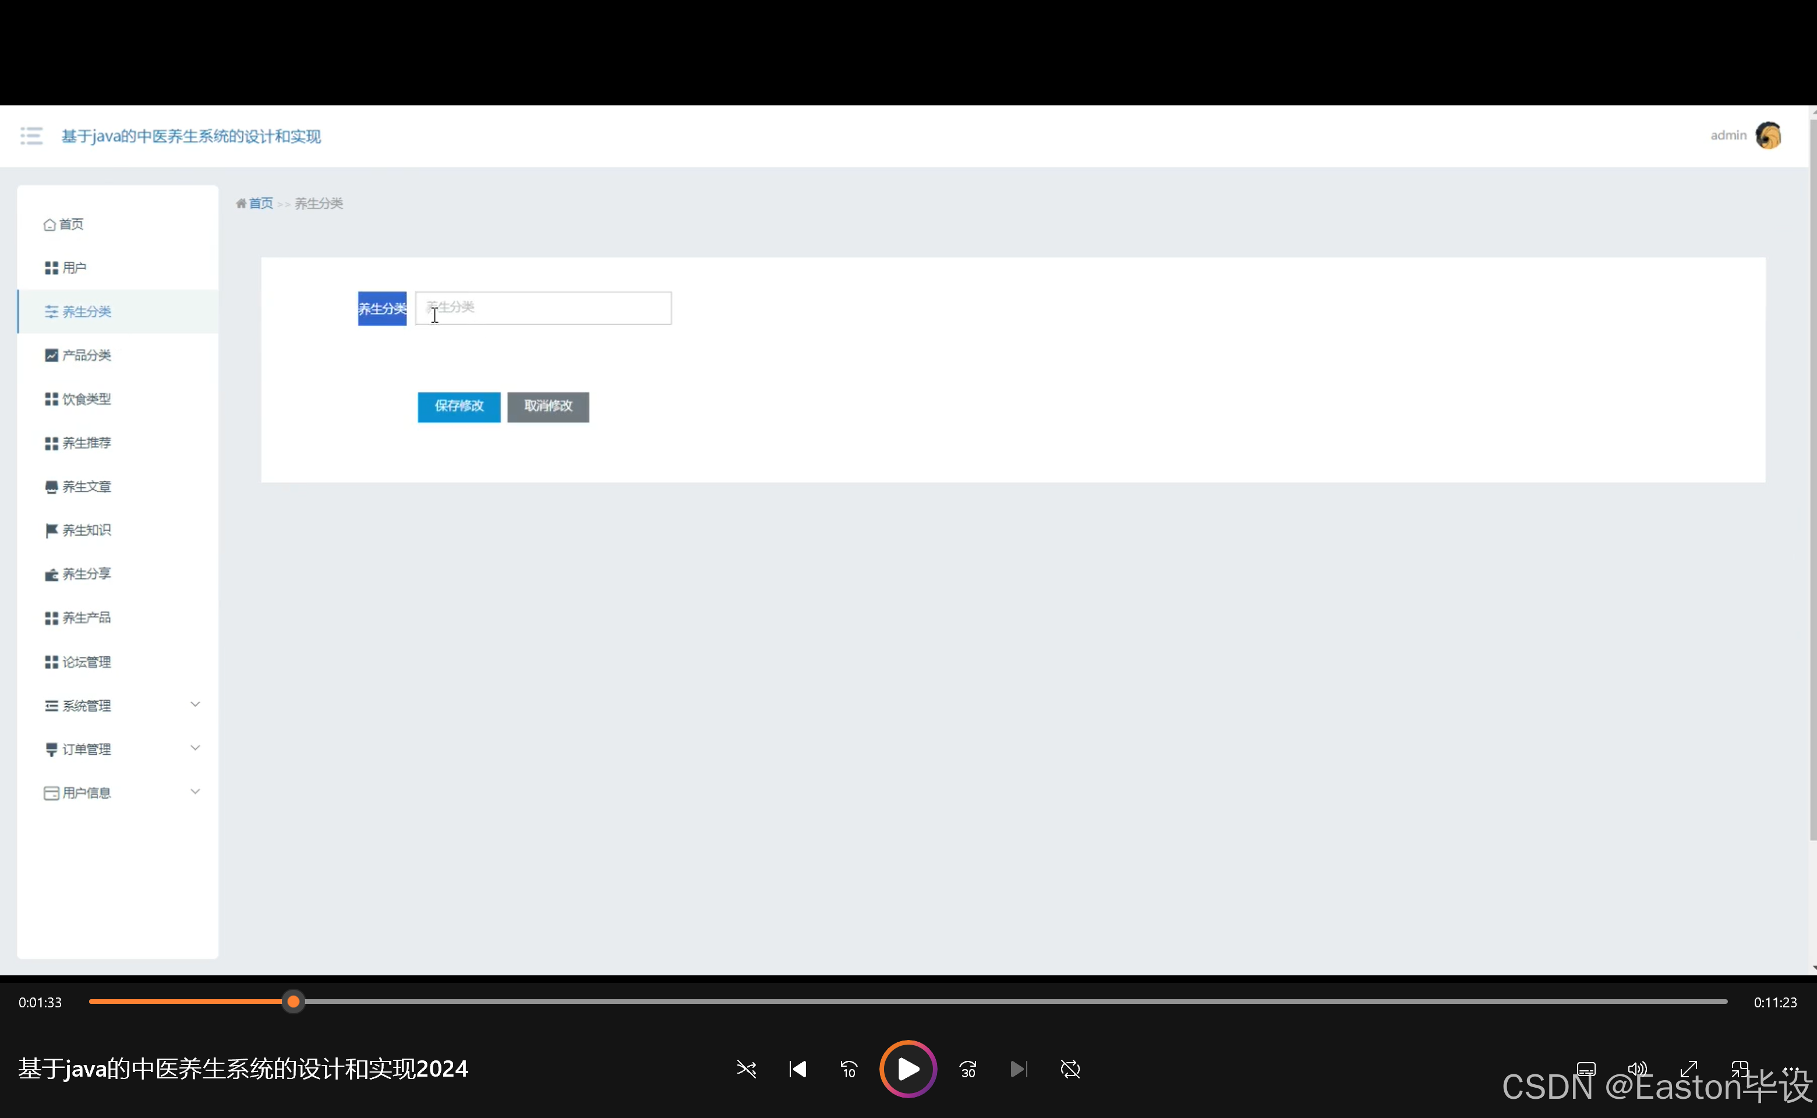Open 养生文章 sidebar menu item
This screenshot has height=1118, width=1817.
pyautogui.click(x=87, y=487)
